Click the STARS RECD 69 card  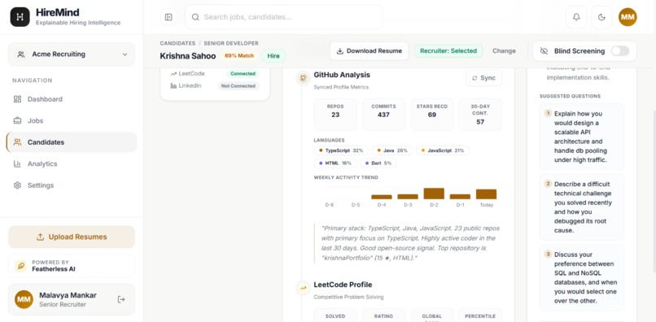pos(431,115)
